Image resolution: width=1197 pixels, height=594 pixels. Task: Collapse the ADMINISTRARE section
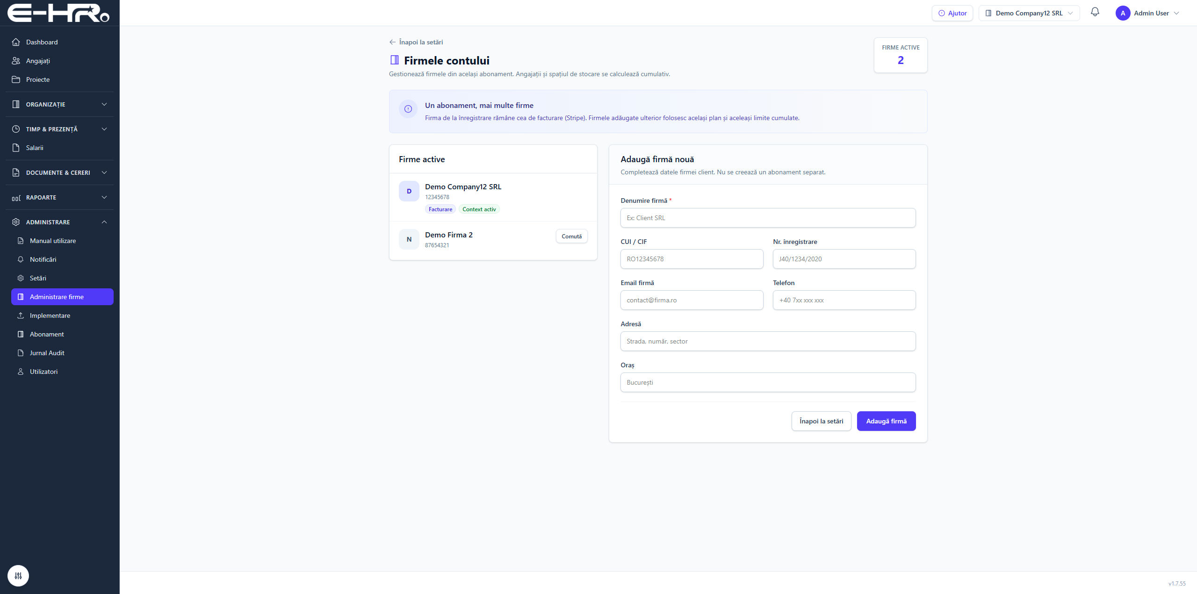[59, 222]
